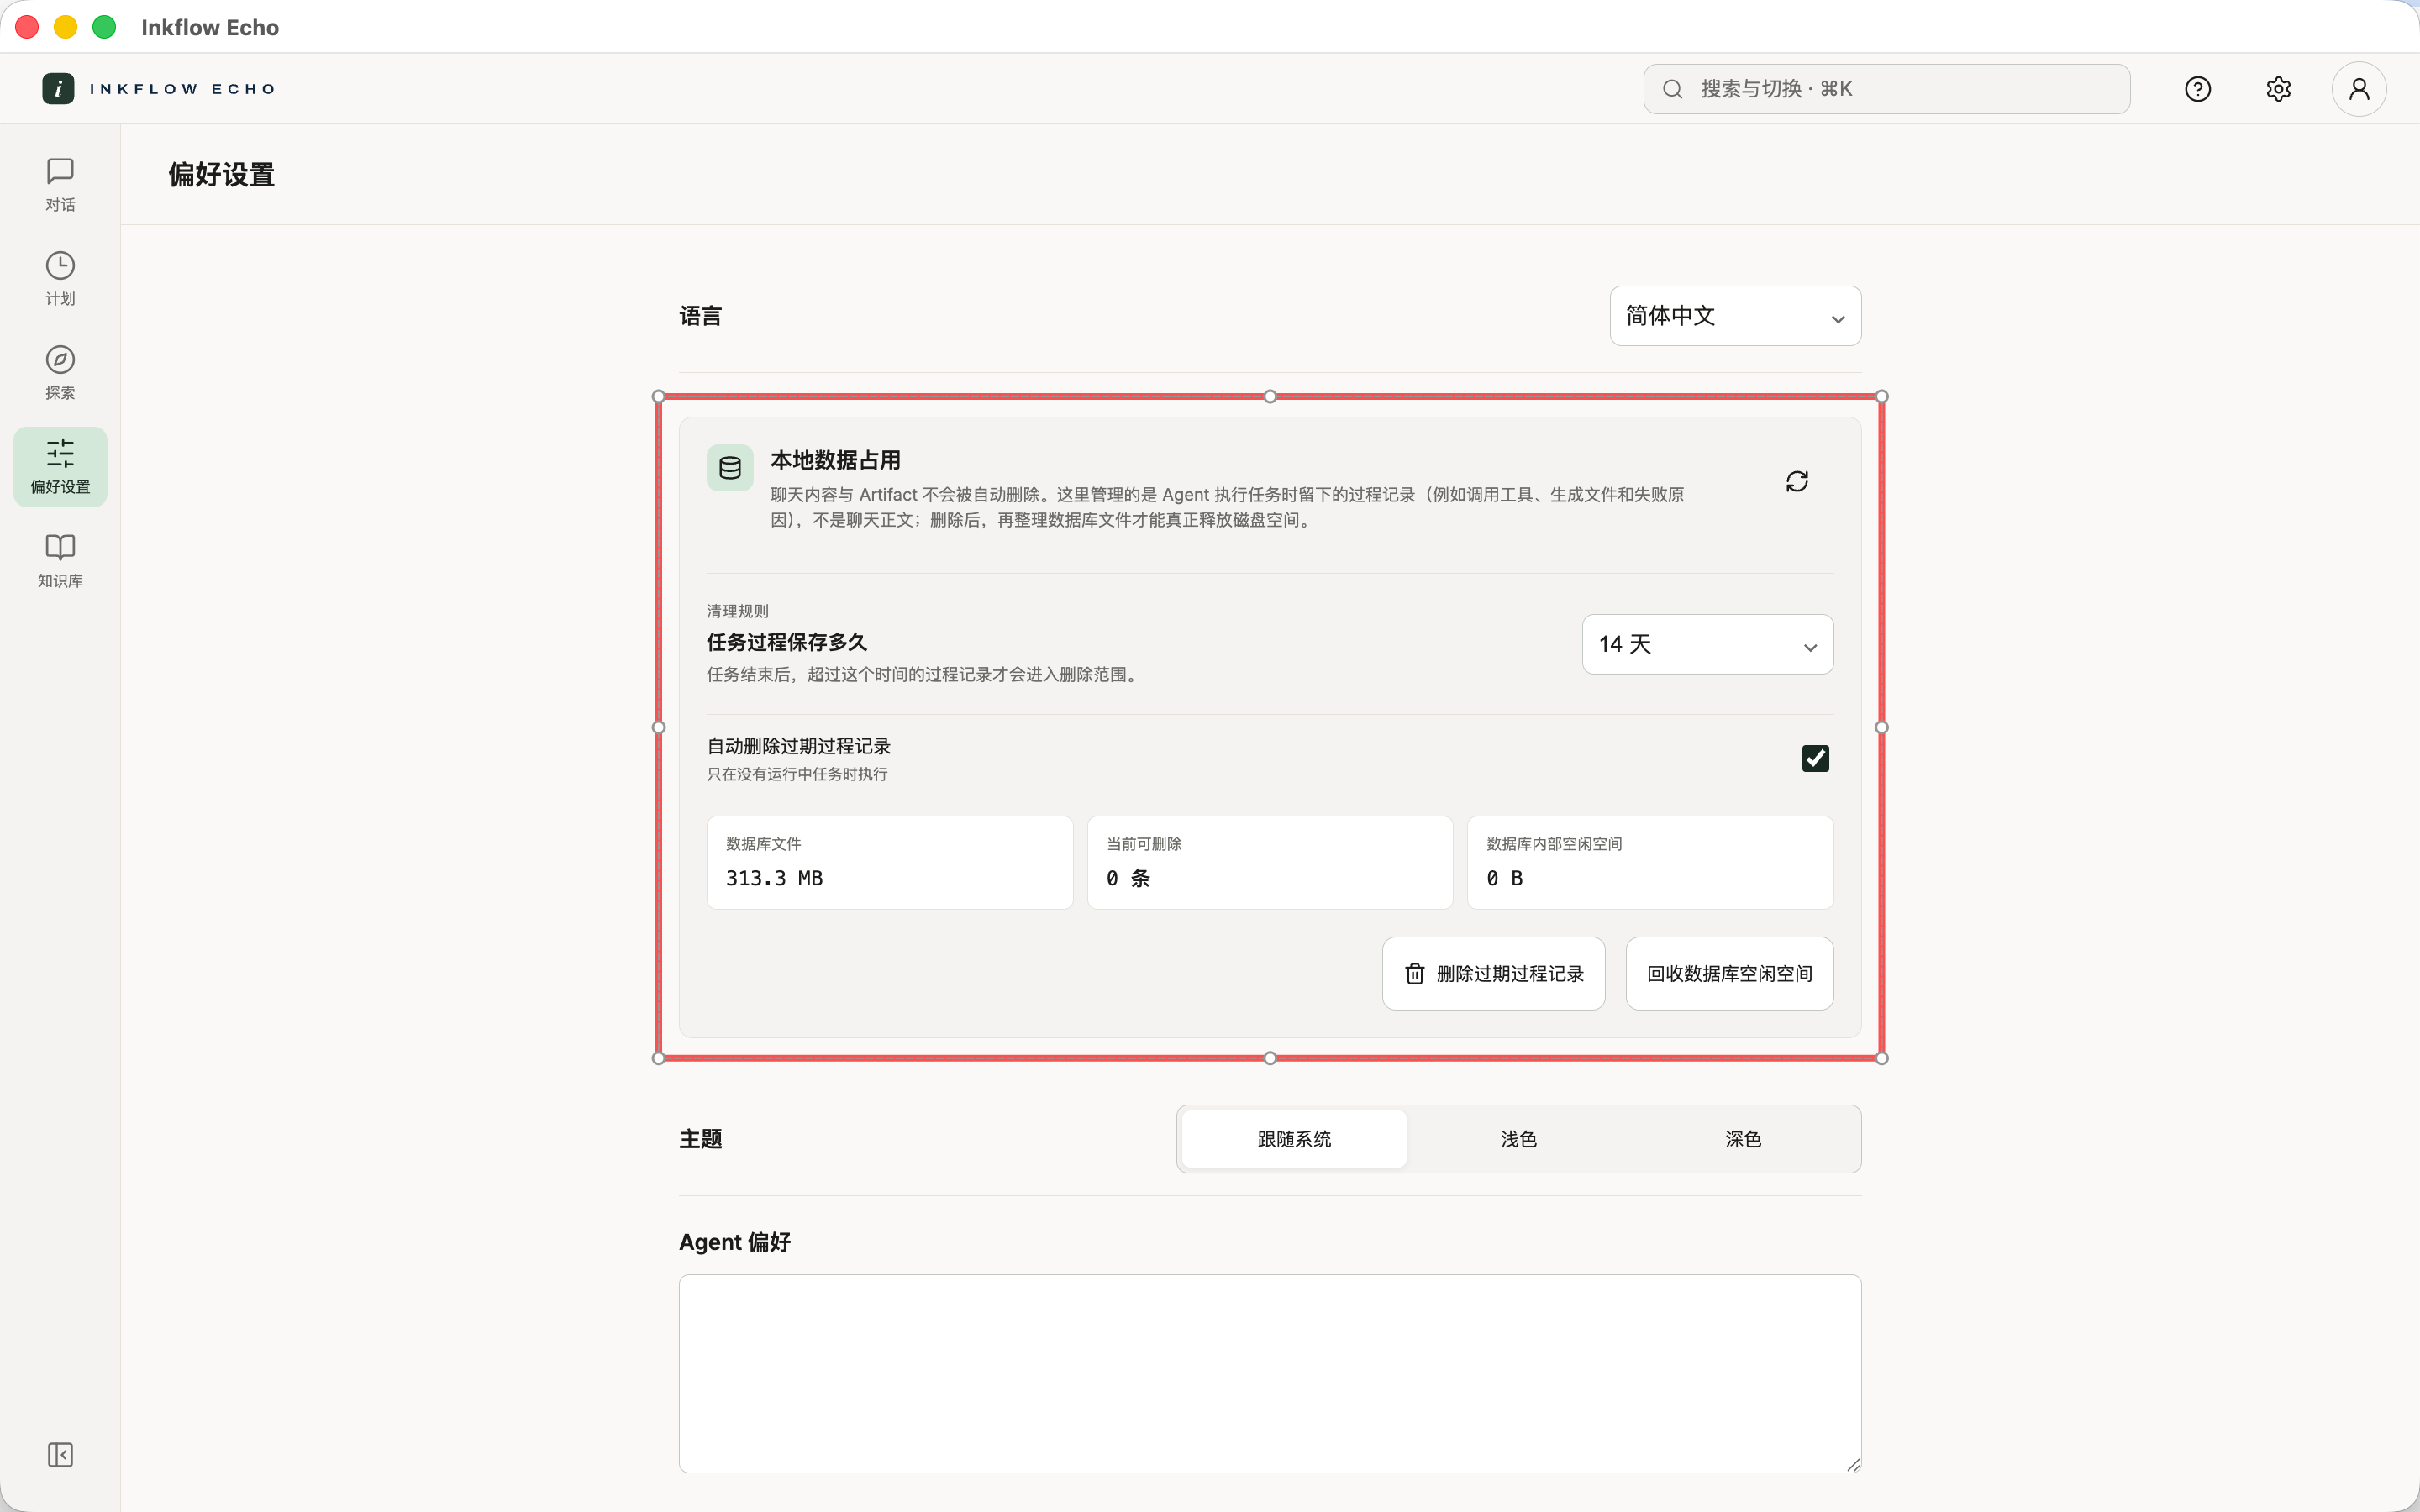Click the 数据库内部空闲空间 0 B value
2420x1512 pixels.
click(1504, 878)
